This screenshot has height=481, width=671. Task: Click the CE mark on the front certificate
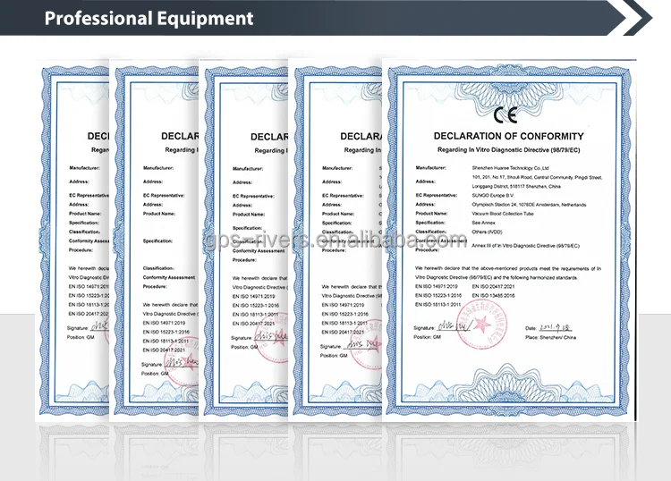pyautogui.click(x=506, y=114)
